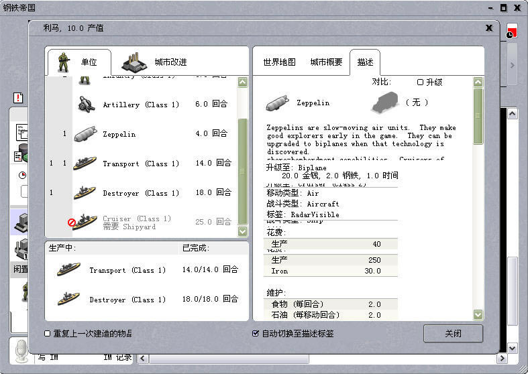Switch to 城市改进 tab
Screen dimensions: 528x374
(154, 62)
